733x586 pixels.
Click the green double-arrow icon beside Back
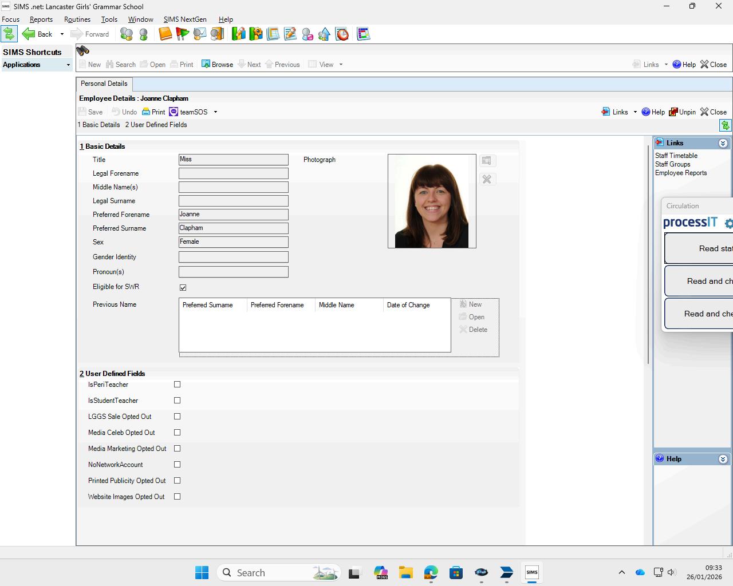pyautogui.click(x=9, y=34)
